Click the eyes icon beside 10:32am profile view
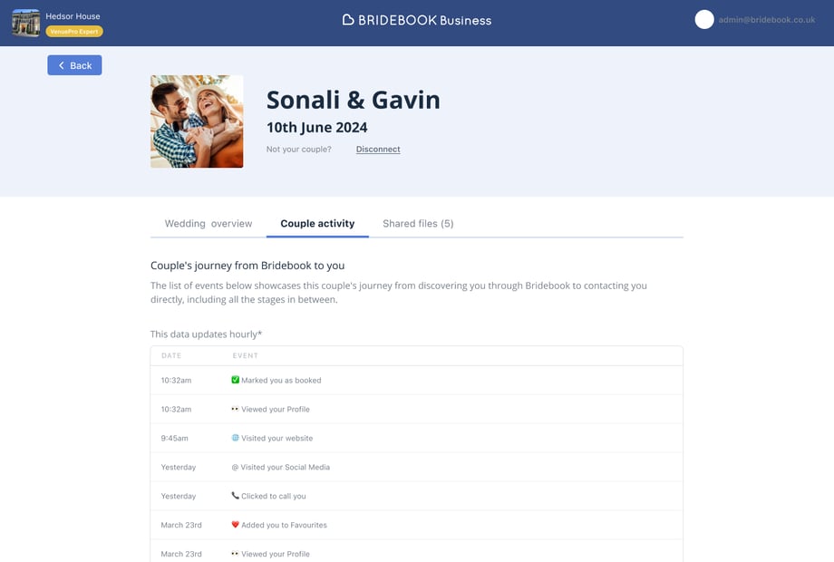This screenshot has width=834, height=562. pyautogui.click(x=236, y=410)
